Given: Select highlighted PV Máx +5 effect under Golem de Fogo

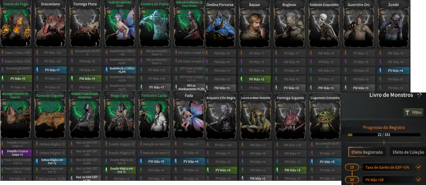Looking at the screenshot, I should tap(16, 78).
